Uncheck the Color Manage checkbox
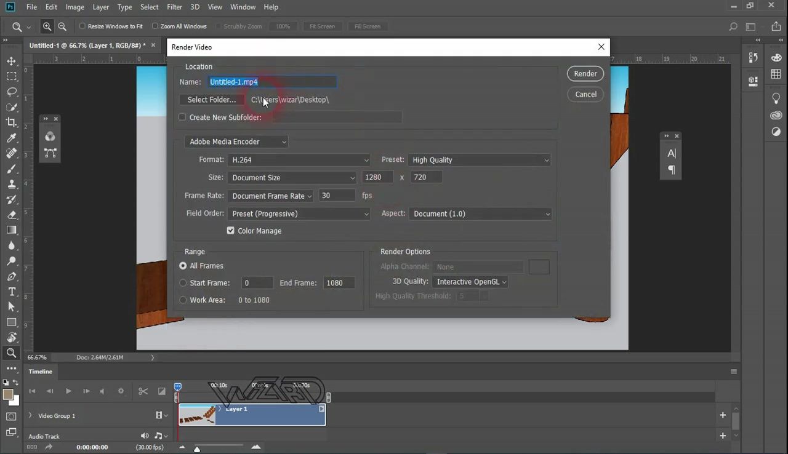The image size is (788, 454). tap(231, 231)
